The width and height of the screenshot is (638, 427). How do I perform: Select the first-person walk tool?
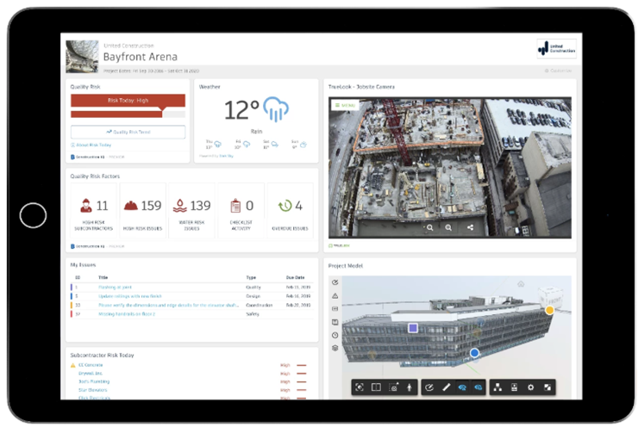click(x=410, y=387)
